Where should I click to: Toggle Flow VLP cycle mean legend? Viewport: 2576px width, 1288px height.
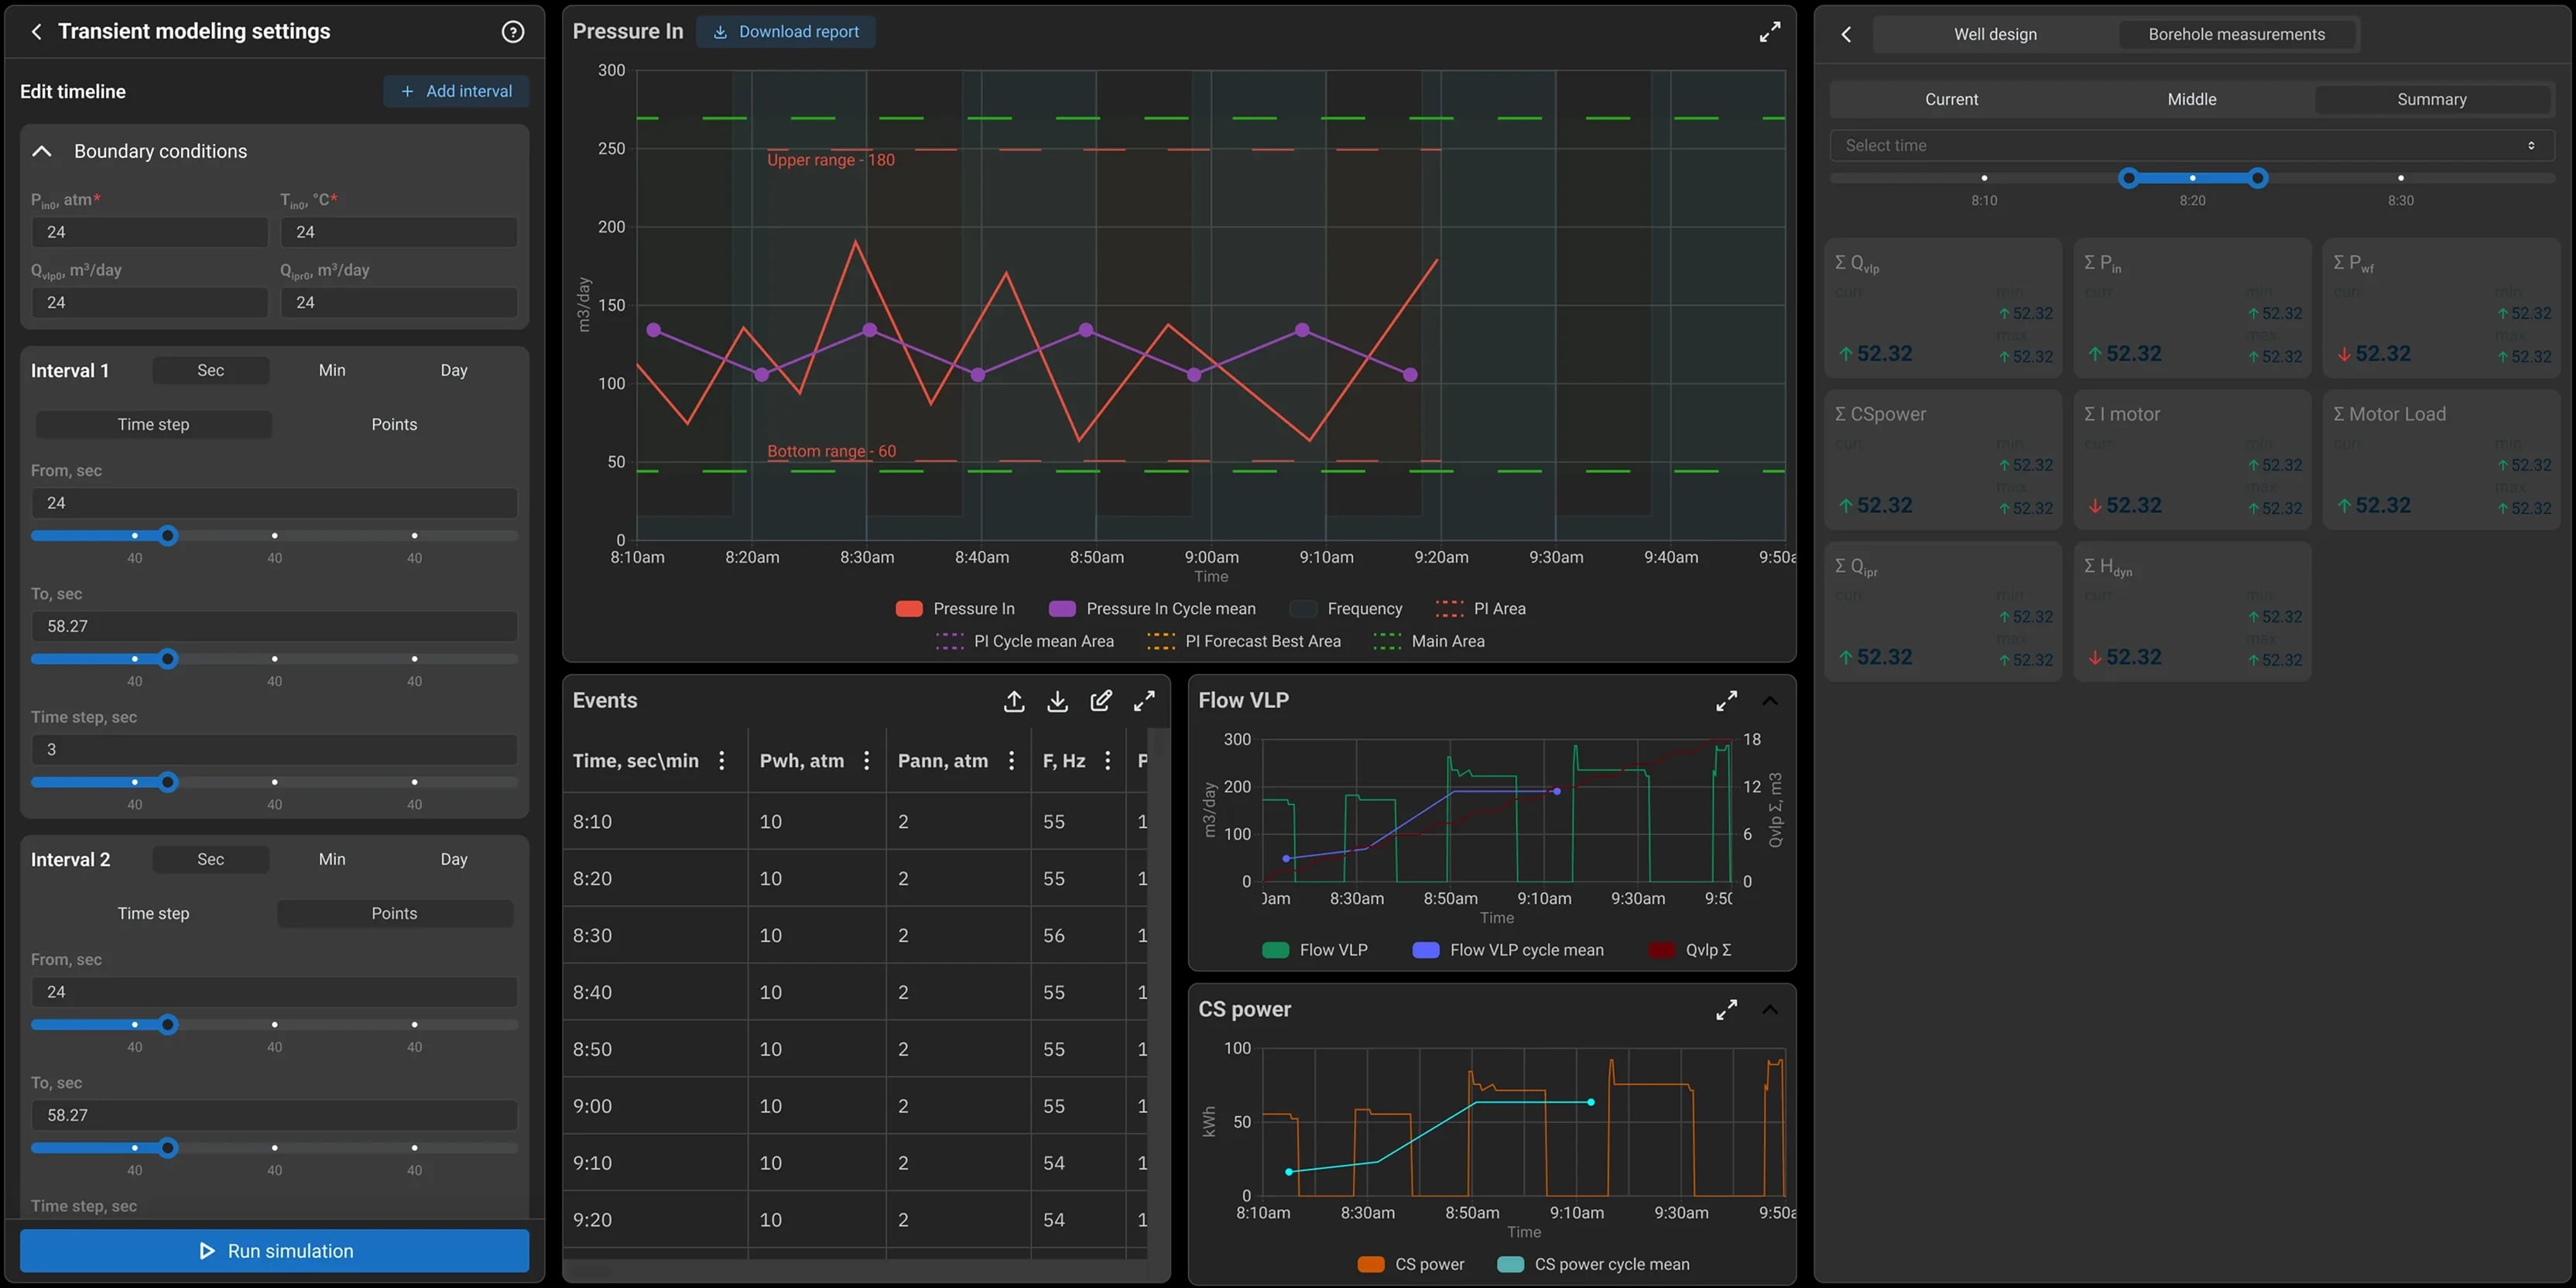[1508, 950]
